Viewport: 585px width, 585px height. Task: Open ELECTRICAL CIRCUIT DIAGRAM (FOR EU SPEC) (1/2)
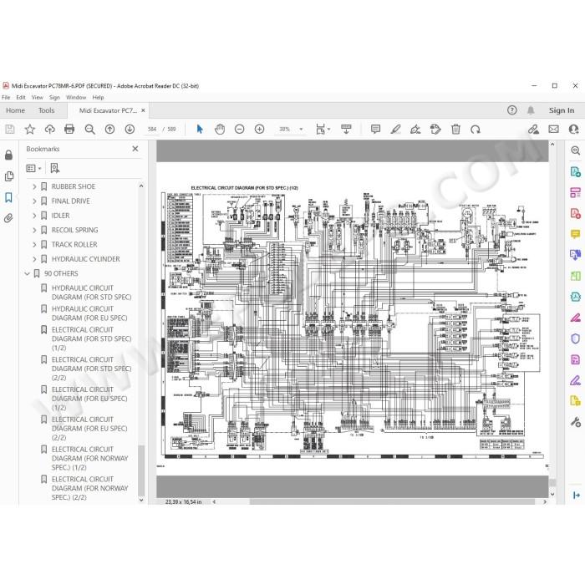click(x=89, y=399)
